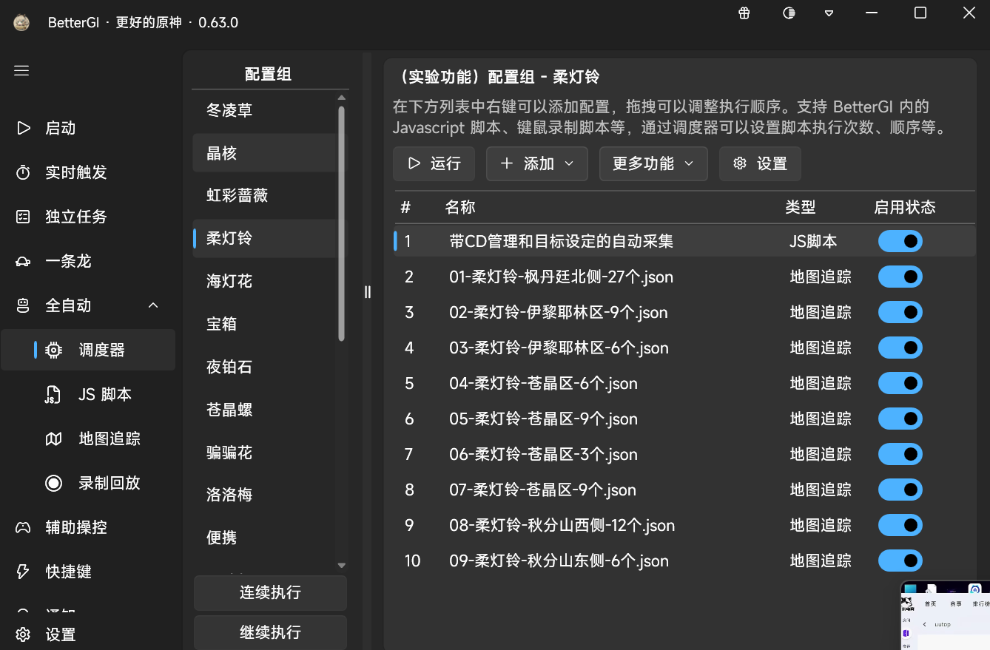
Task: Toggle off 08-柔灯铃-秋分山西侧-12个.json
Action: coord(900,525)
